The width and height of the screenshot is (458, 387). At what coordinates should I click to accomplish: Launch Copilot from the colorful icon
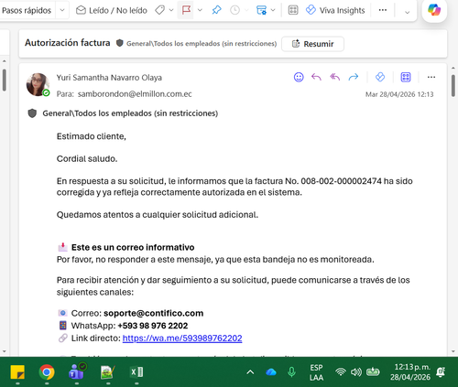(434, 10)
